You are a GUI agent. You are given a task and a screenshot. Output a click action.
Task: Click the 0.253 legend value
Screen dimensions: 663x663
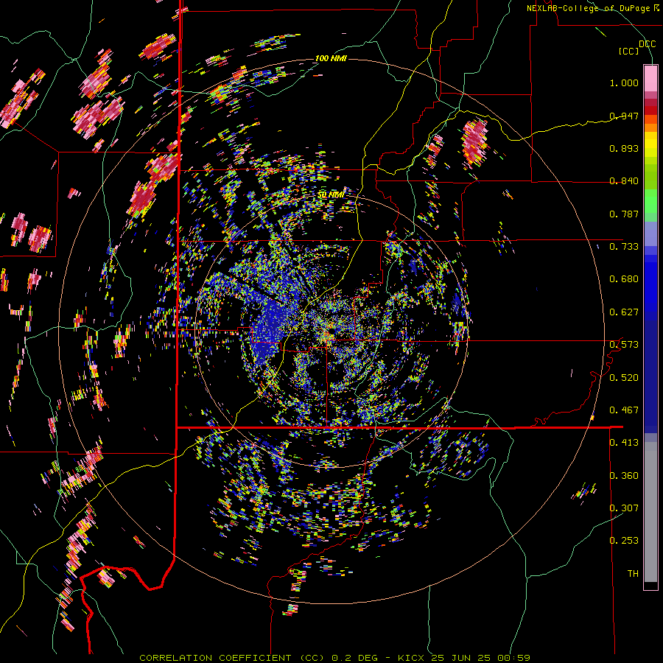pos(624,541)
